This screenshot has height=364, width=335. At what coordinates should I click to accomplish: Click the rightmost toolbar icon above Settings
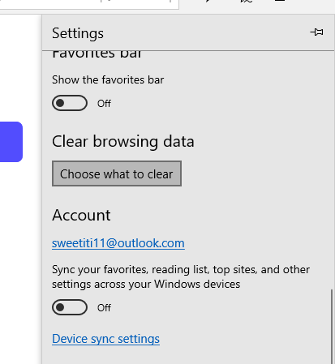tap(280, 2)
